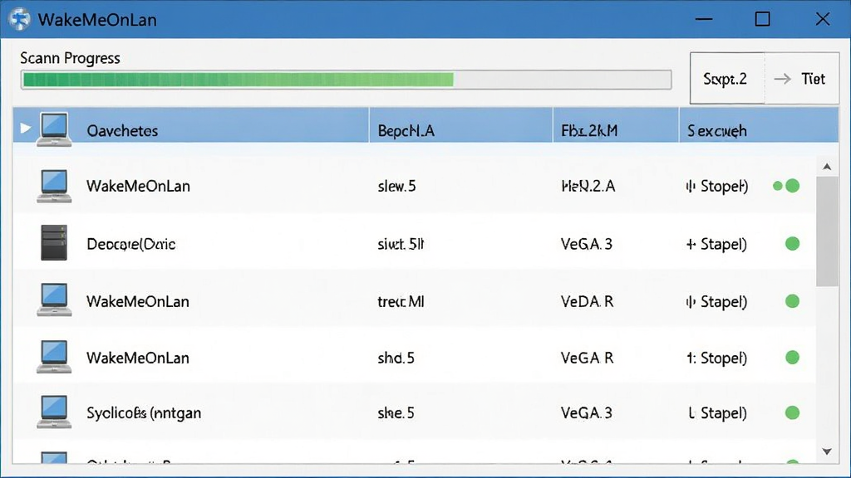The width and height of the screenshot is (851, 478).
Task: Click the "VeGA.R" cell
Action: 588,358
